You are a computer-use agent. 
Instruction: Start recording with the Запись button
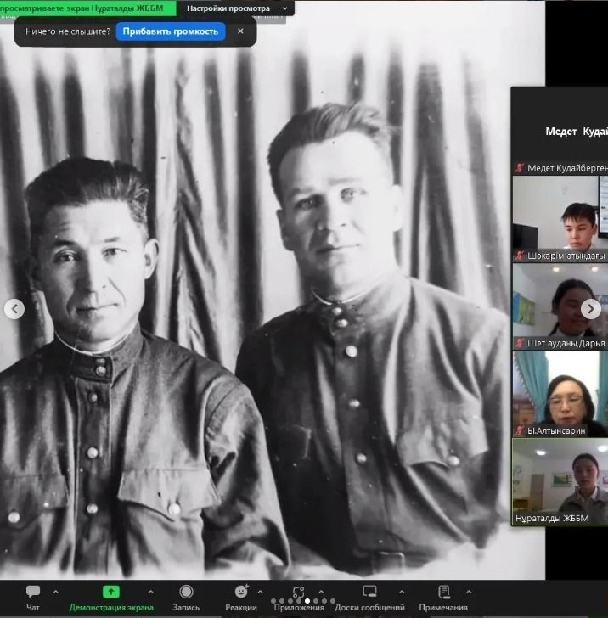pyautogui.click(x=186, y=592)
